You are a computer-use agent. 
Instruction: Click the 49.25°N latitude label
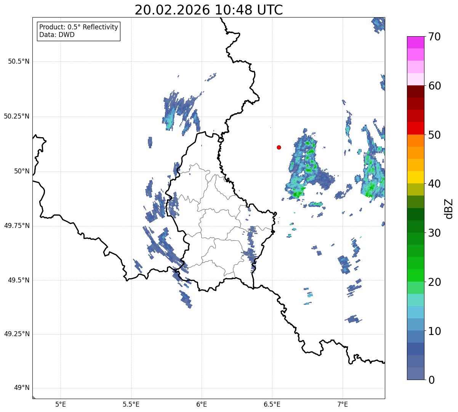tap(16, 334)
